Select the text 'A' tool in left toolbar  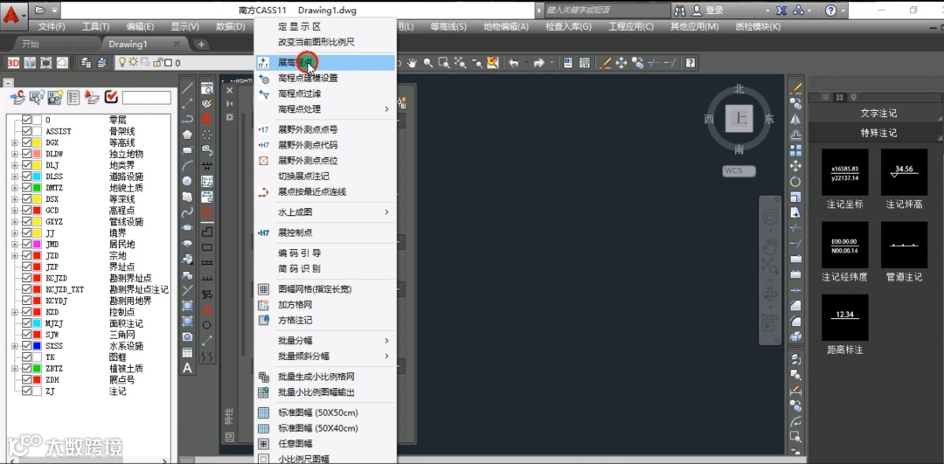point(187,368)
